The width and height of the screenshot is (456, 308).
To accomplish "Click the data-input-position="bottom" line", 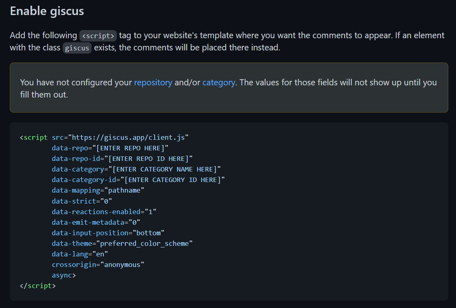I will tap(108, 233).
